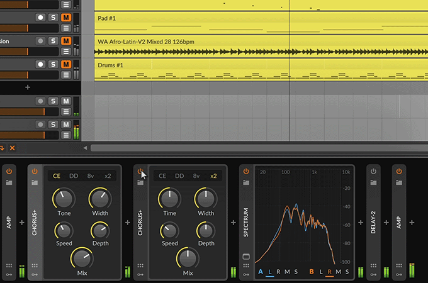Open the Delay-2 preset folder icon

373,182
